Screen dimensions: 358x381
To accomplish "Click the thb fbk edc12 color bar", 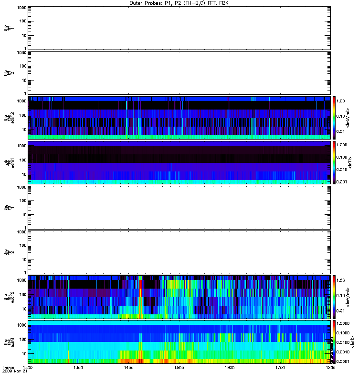I will pyautogui.click(x=334, y=118).
